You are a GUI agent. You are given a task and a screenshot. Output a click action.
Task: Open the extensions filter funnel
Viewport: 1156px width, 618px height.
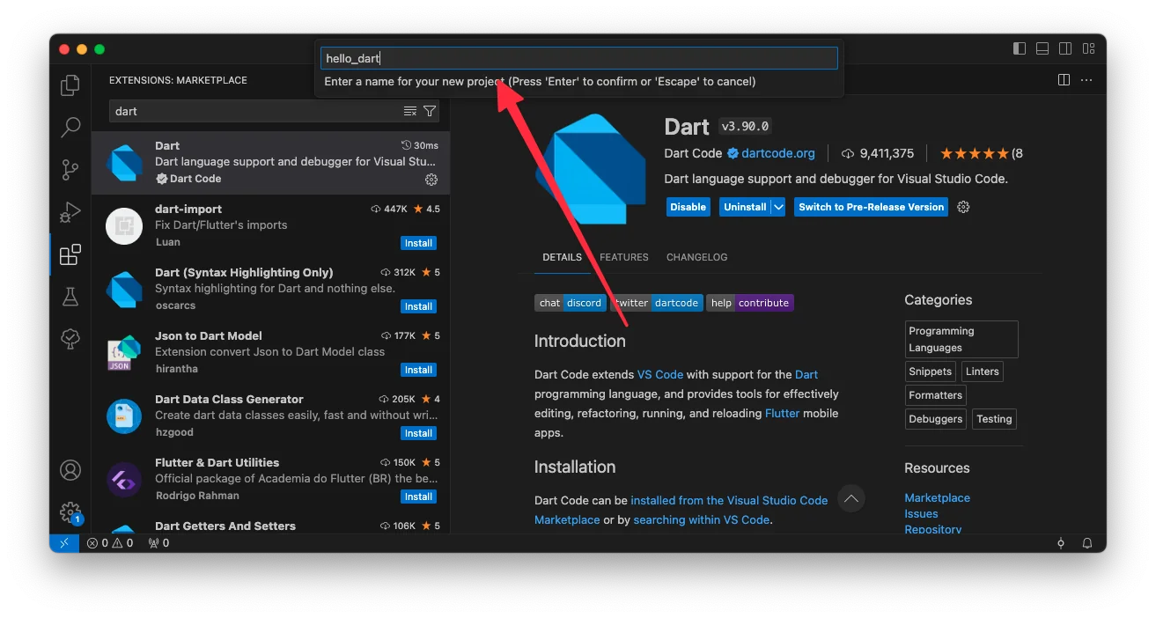point(430,111)
